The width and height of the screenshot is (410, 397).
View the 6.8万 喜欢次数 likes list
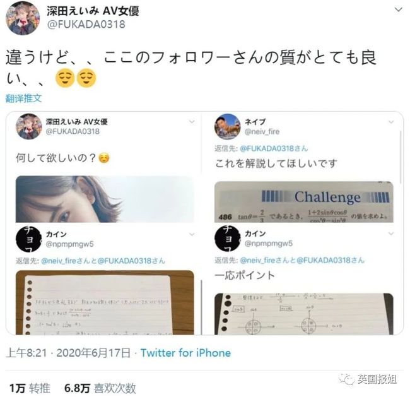(100, 388)
